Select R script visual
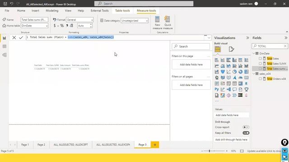The height and width of the screenshot is (162, 289). click(x=246, y=84)
